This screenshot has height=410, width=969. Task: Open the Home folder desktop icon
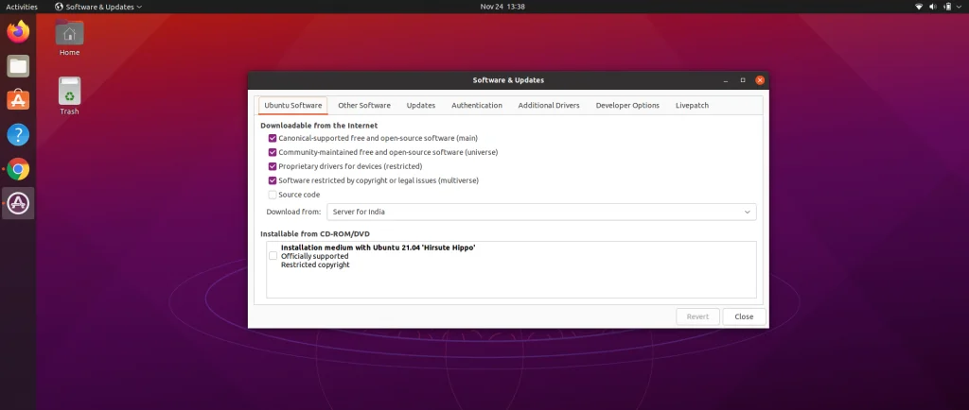click(69, 38)
